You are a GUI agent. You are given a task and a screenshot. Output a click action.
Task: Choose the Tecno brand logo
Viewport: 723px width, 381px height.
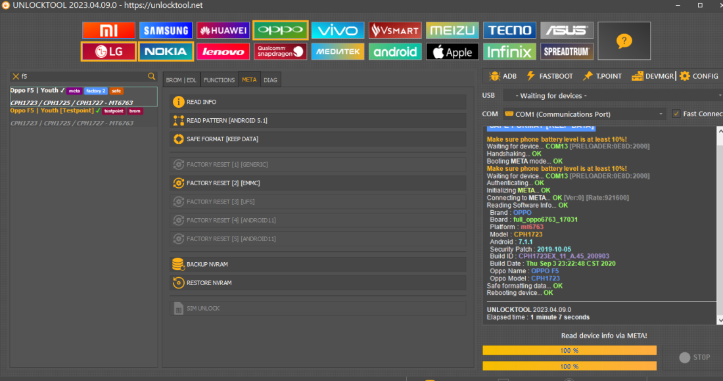coord(509,30)
